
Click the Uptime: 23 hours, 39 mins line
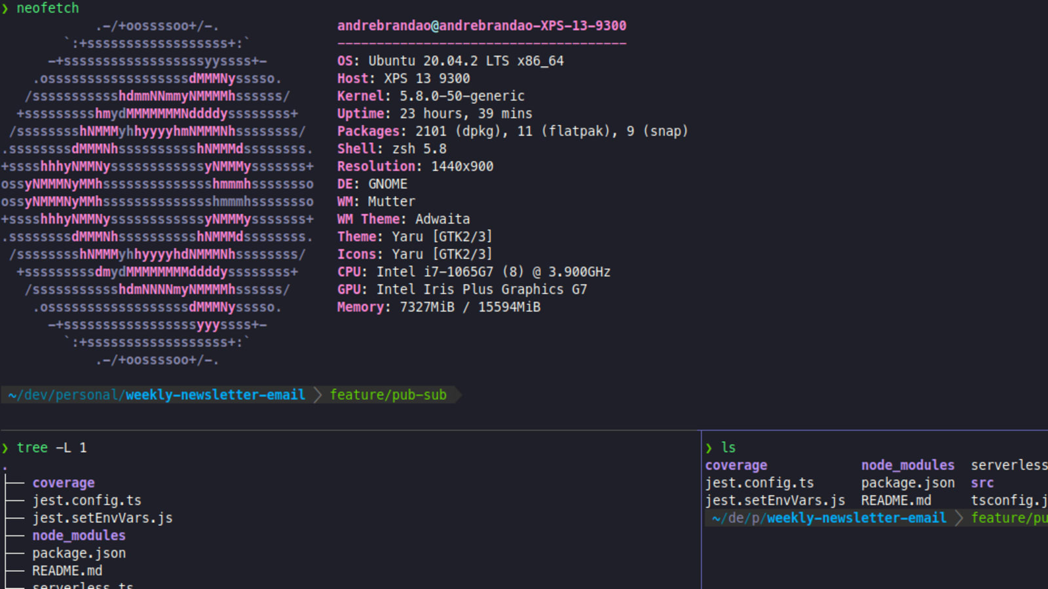(435, 114)
